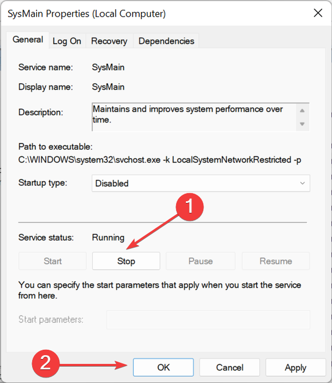Click the Start parameters input field
Viewport: 332px width, 383px height.
(x=208, y=319)
